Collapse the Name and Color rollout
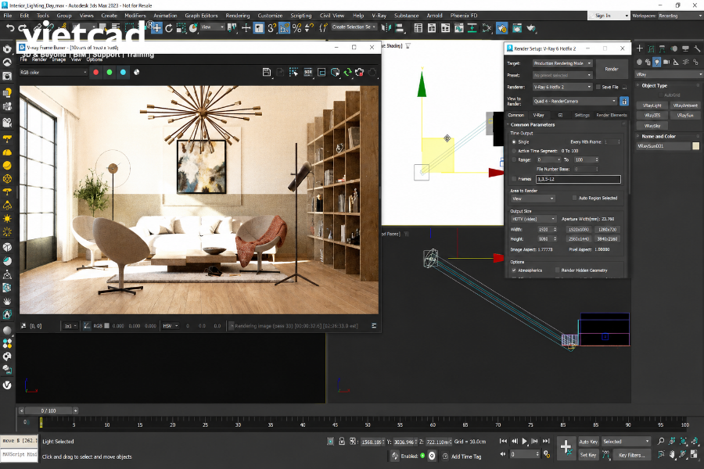 (658, 137)
